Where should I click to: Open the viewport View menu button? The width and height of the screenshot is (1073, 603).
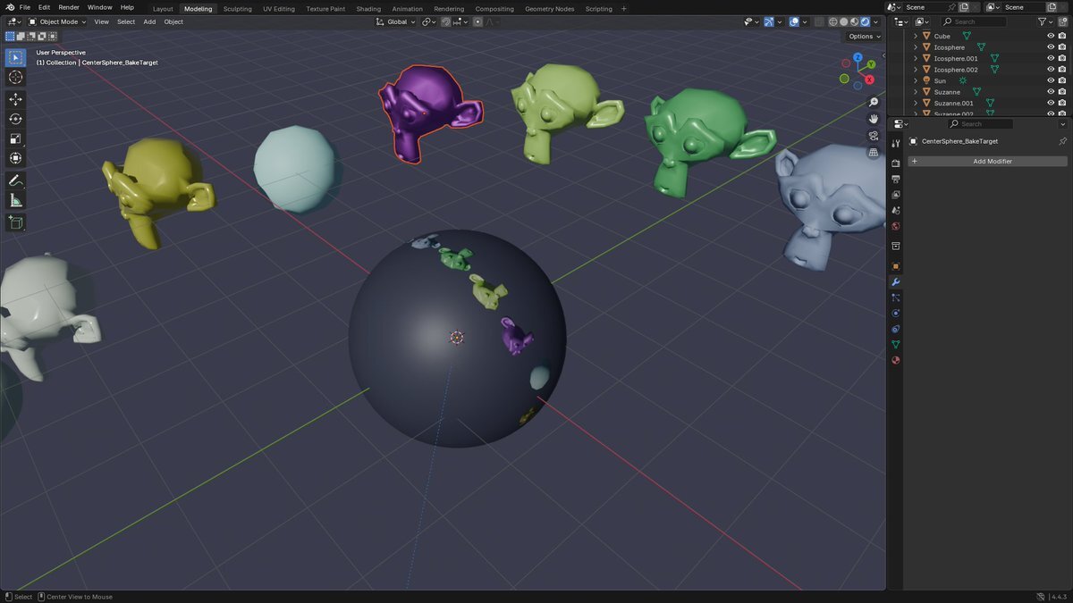[x=101, y=21]
